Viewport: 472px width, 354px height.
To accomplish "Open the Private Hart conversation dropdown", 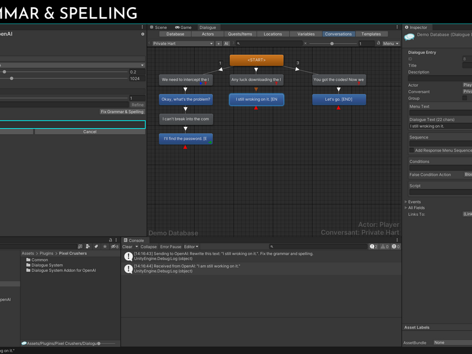I will tap(183, 44).
